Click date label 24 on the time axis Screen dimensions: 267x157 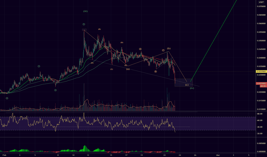pos(180,155)
